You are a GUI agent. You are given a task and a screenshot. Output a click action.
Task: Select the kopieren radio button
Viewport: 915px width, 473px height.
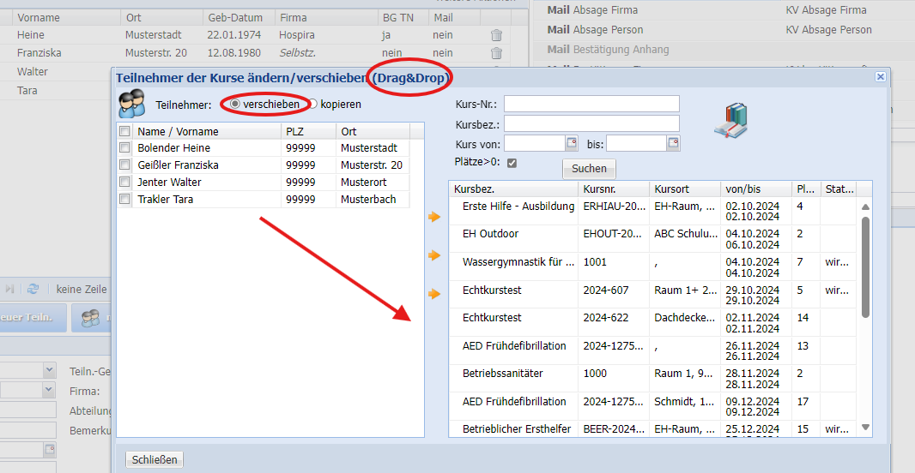point(313,104)
